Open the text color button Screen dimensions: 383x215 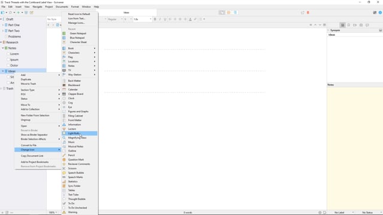tap(190, 19)
